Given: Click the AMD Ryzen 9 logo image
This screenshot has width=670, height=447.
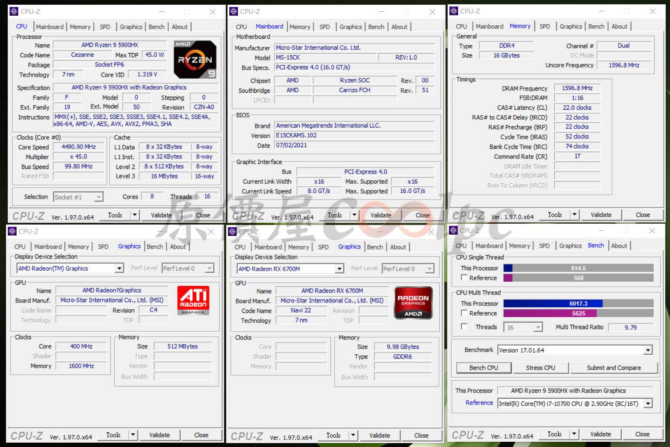Looking at the screenshot, I should click(195, 59).
